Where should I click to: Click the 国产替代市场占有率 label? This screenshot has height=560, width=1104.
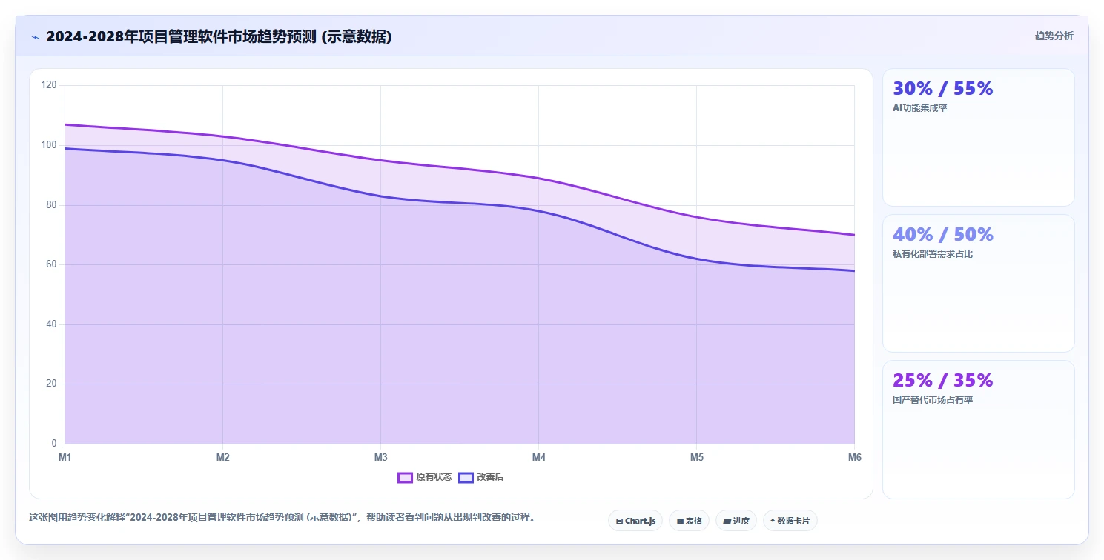pos(933,400)
